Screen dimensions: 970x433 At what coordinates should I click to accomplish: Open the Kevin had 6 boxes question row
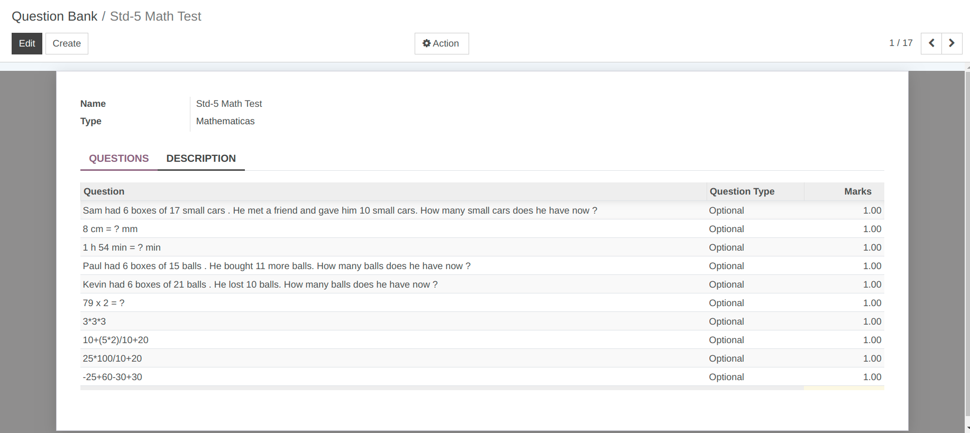(260, 284)
